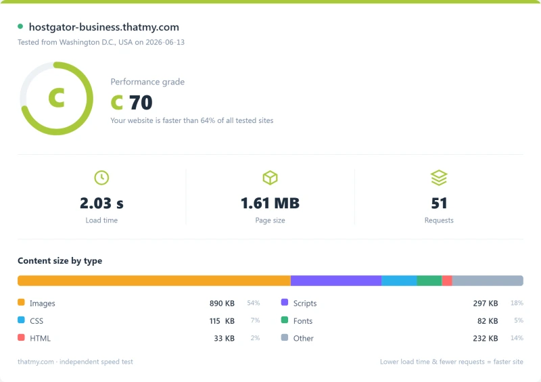The height and width of the screenshot is (382, 541).
Task: Click the gray Other segment of the size bar
Action: (x=488, y=281)
